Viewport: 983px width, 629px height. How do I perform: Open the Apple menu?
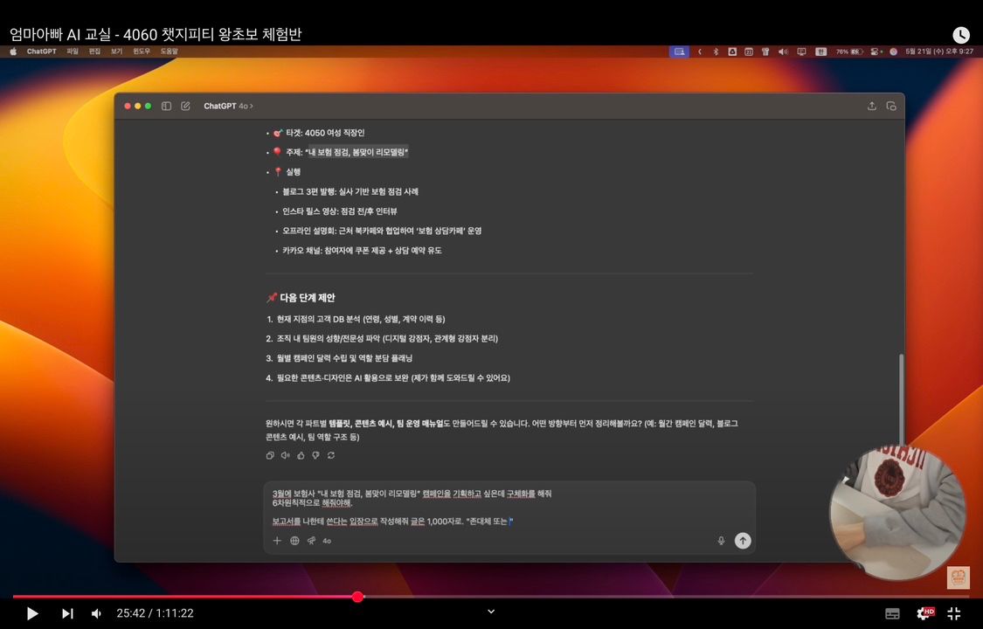(x=12, y=52)
